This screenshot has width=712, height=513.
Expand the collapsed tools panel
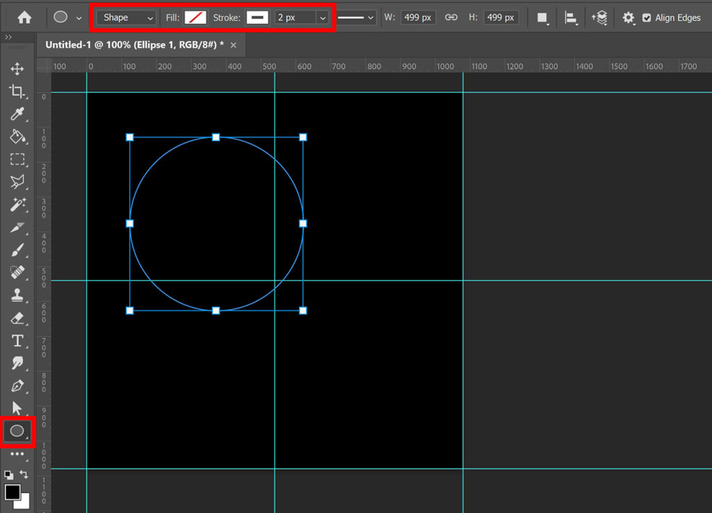coord(8,38)
